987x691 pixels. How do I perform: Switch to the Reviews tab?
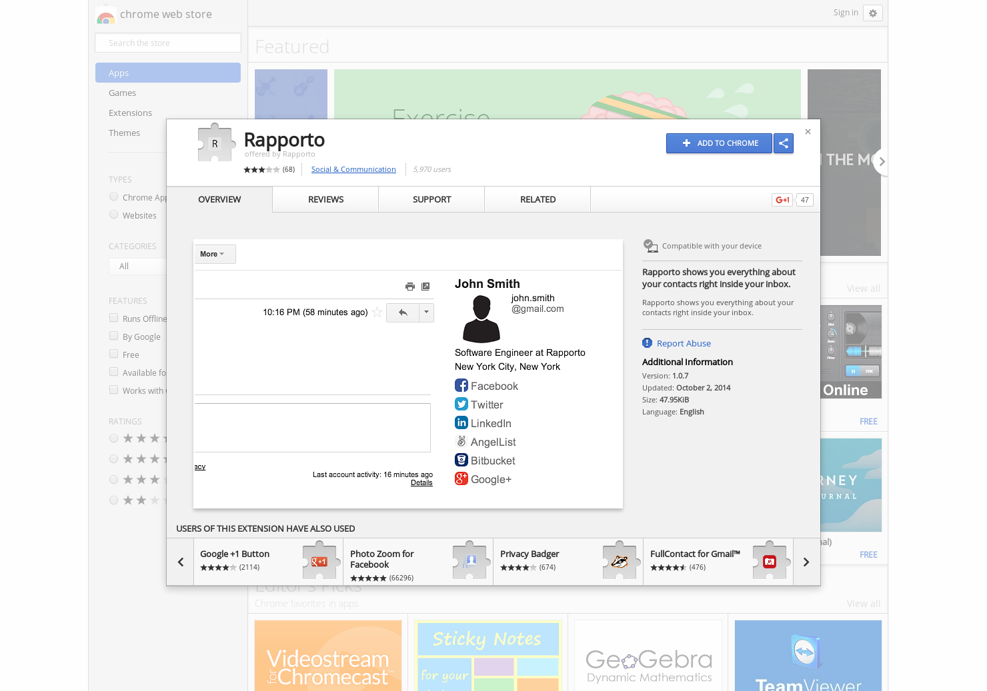325,199
